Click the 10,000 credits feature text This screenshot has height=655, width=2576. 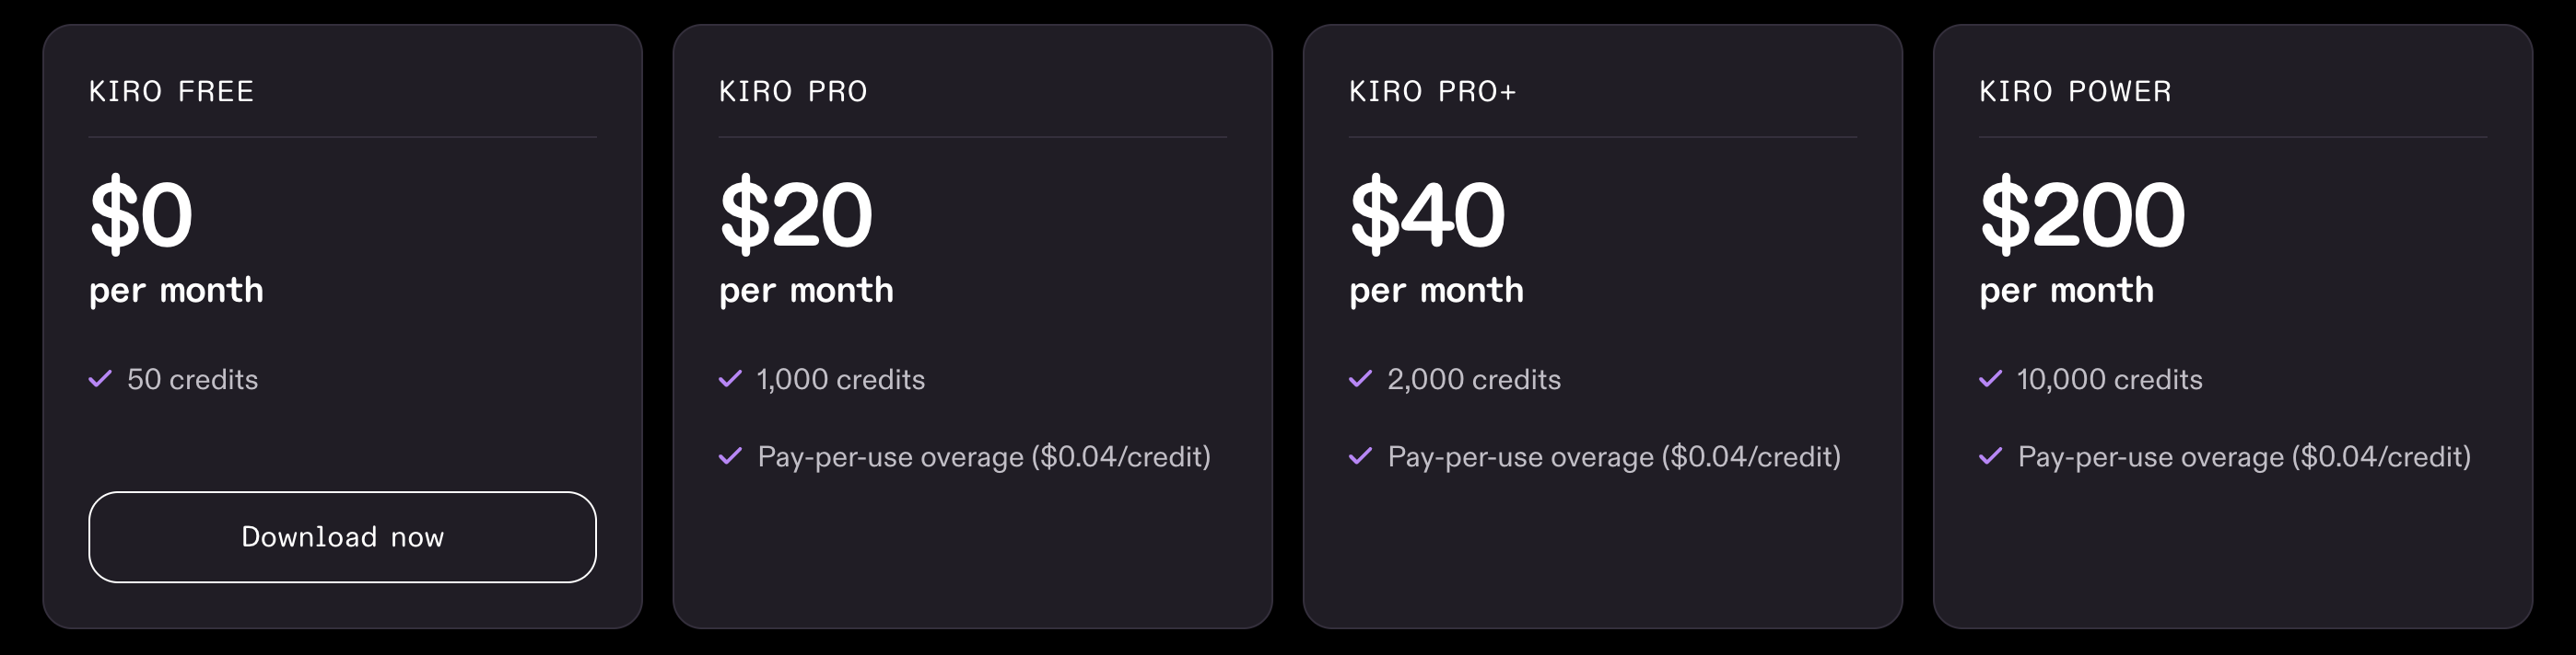(x=2109, y=379)
